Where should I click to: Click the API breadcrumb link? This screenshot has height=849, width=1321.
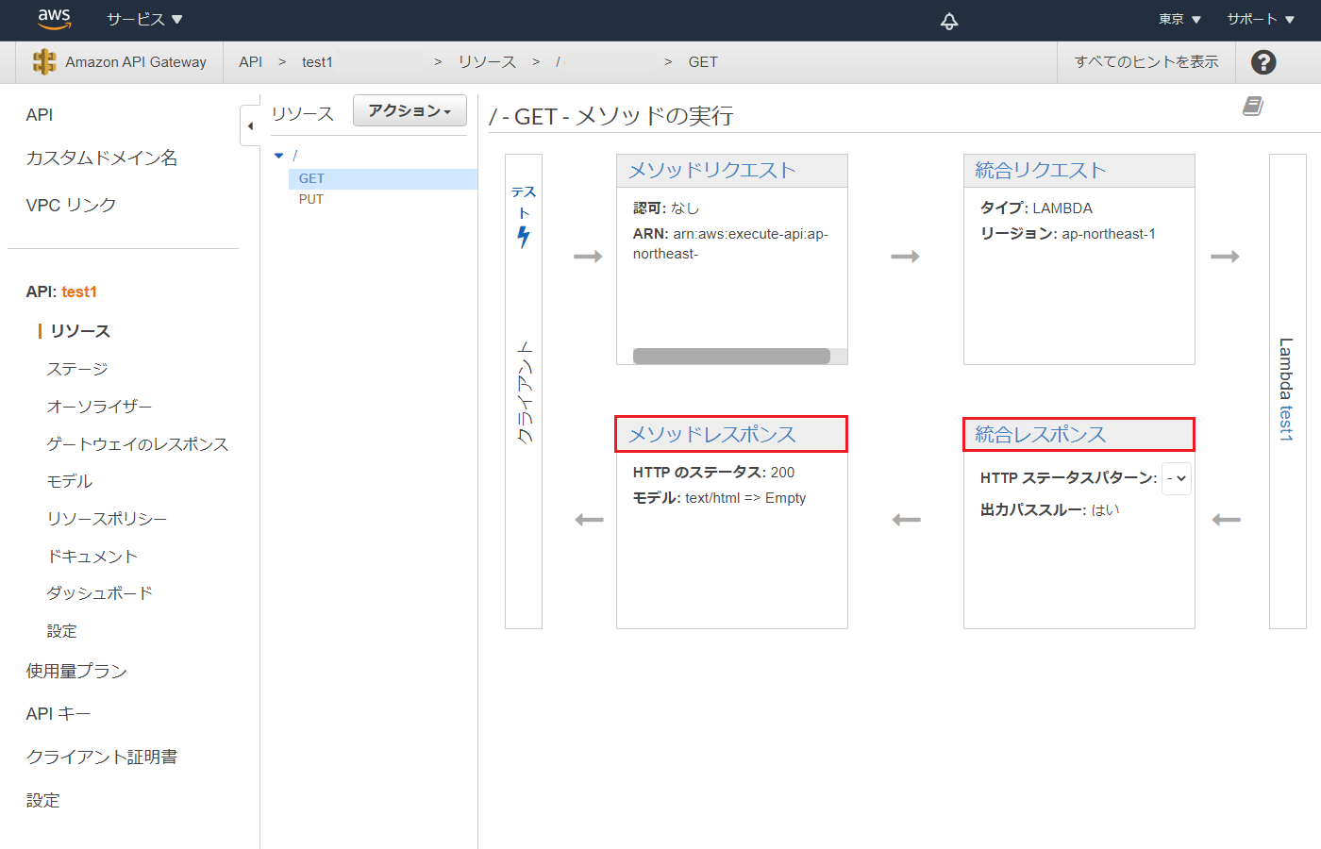point(250,61)
